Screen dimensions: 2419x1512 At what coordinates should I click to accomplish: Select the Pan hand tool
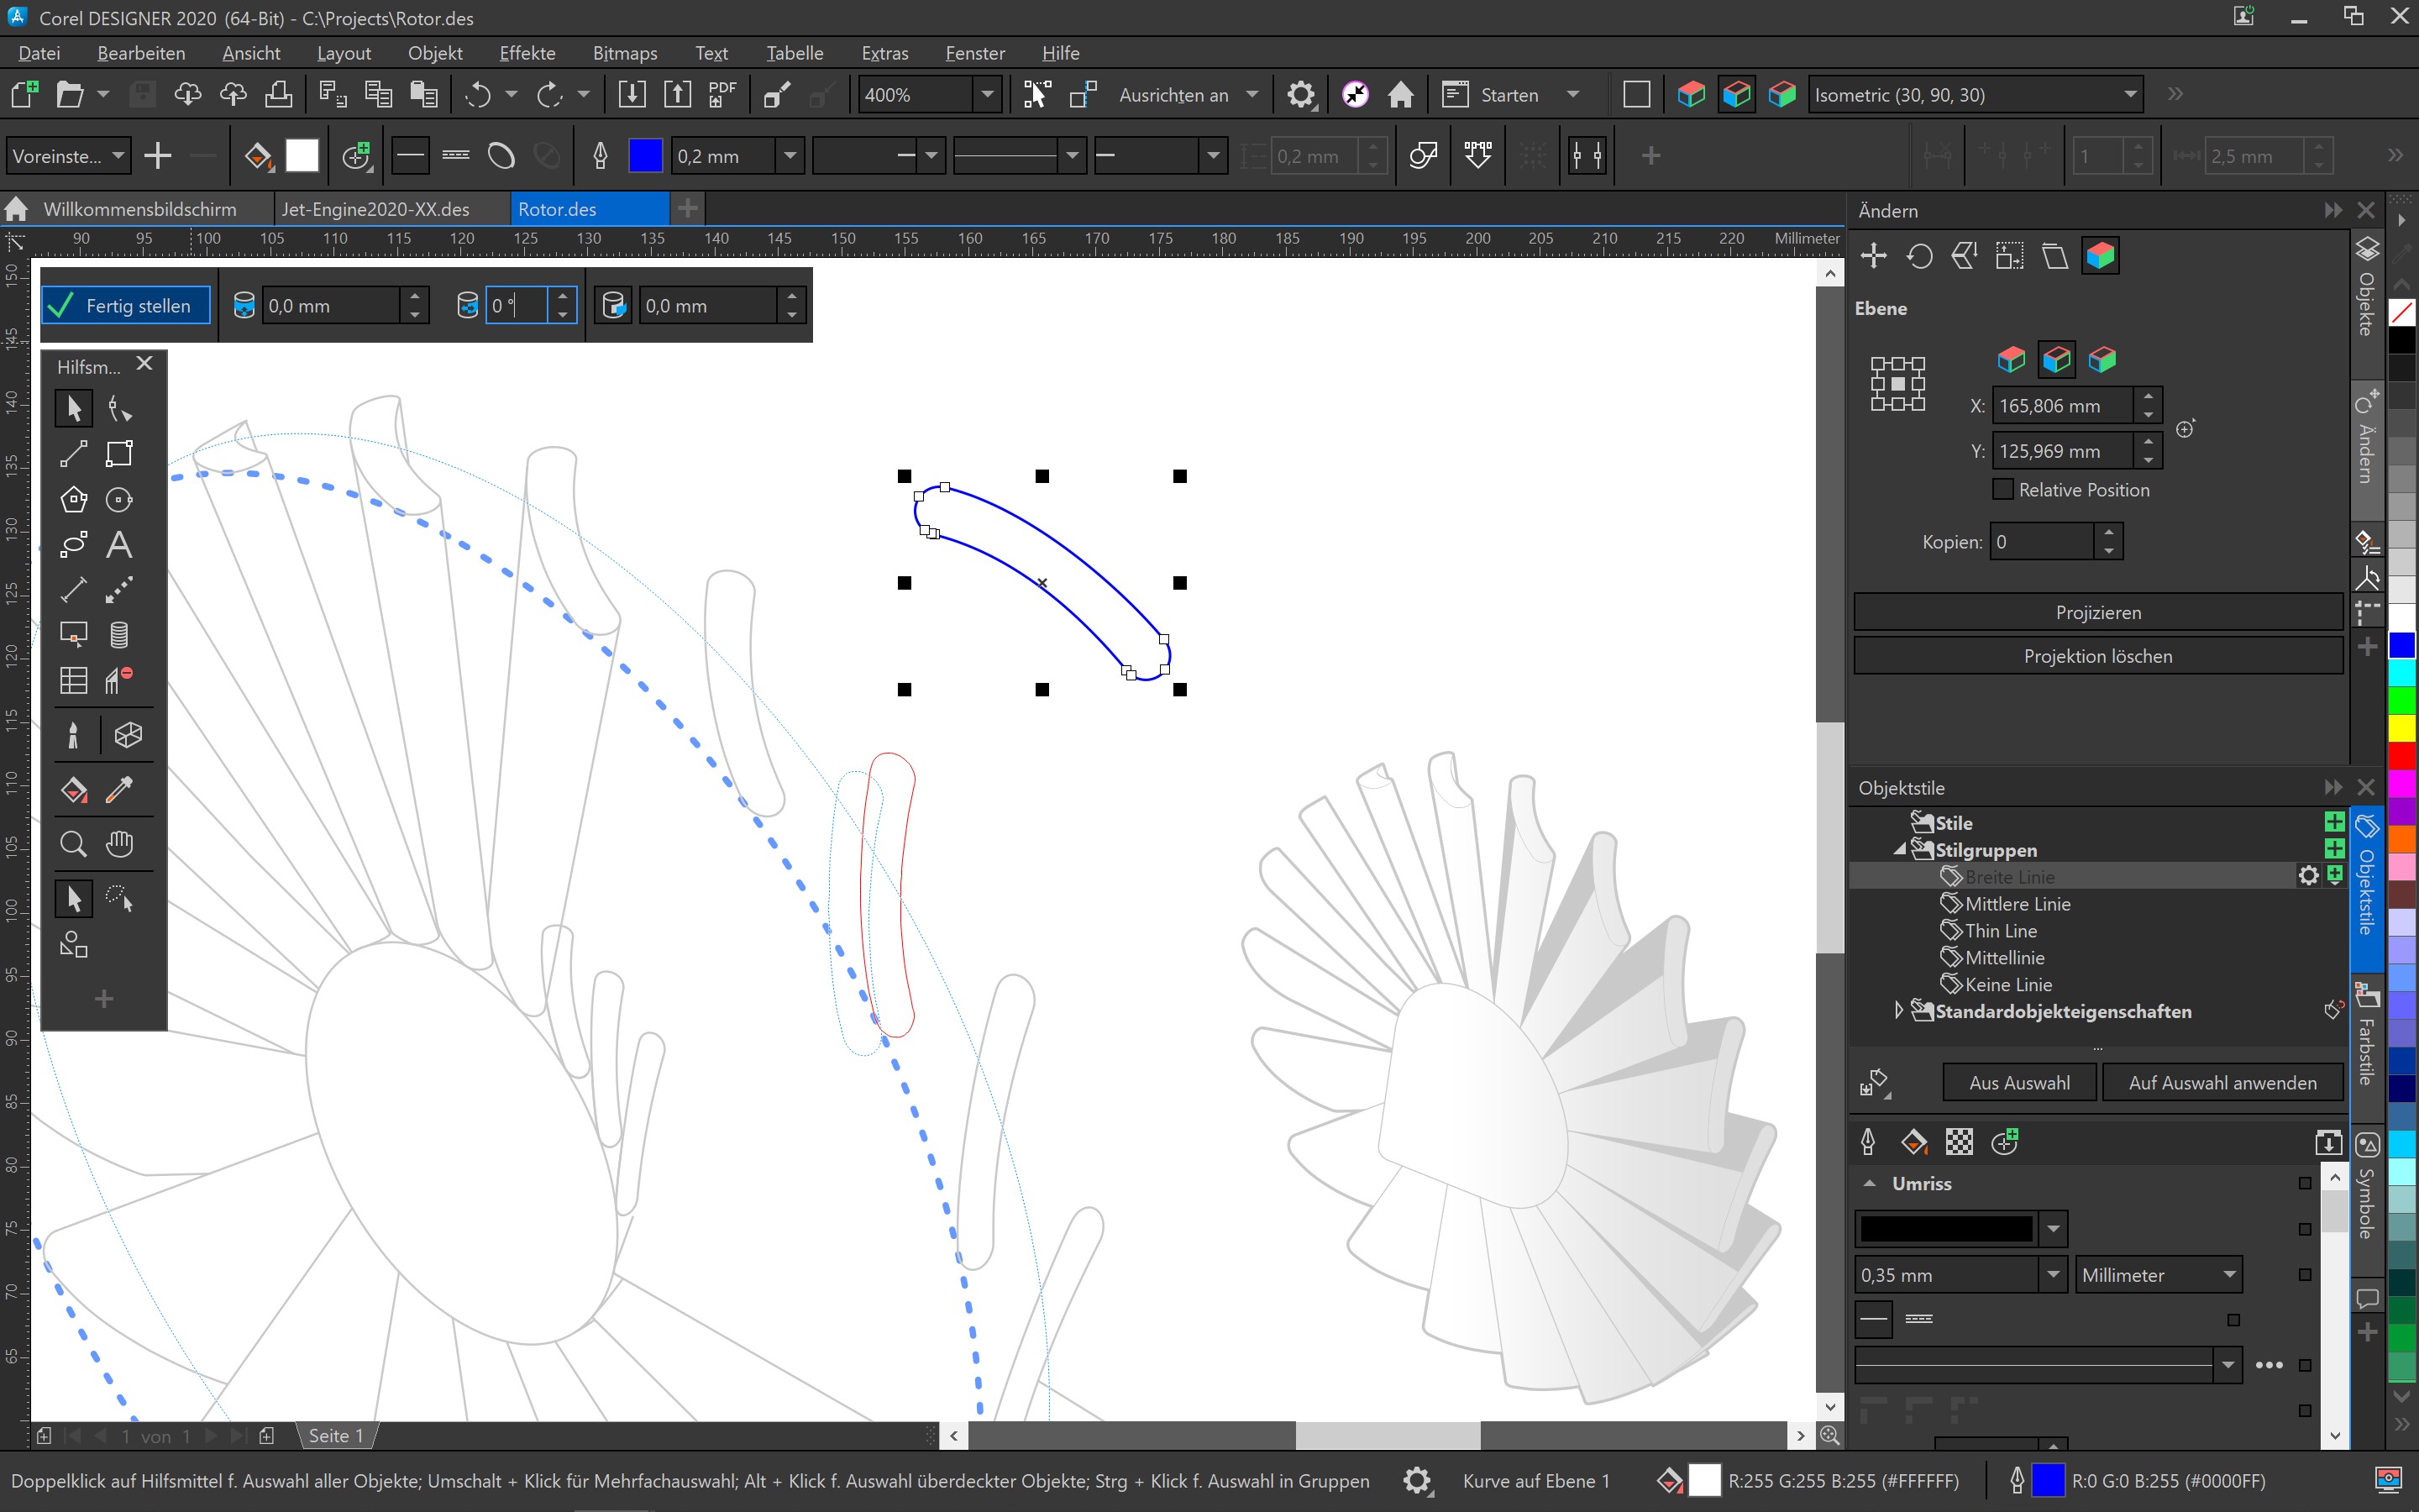coord(119,844)
